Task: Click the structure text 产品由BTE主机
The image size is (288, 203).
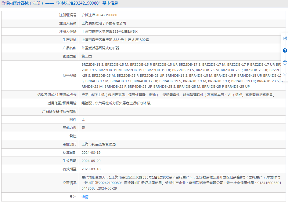Action: (178, 95)
